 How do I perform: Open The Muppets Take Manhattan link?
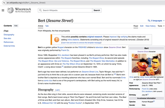(x=102, y=61)
